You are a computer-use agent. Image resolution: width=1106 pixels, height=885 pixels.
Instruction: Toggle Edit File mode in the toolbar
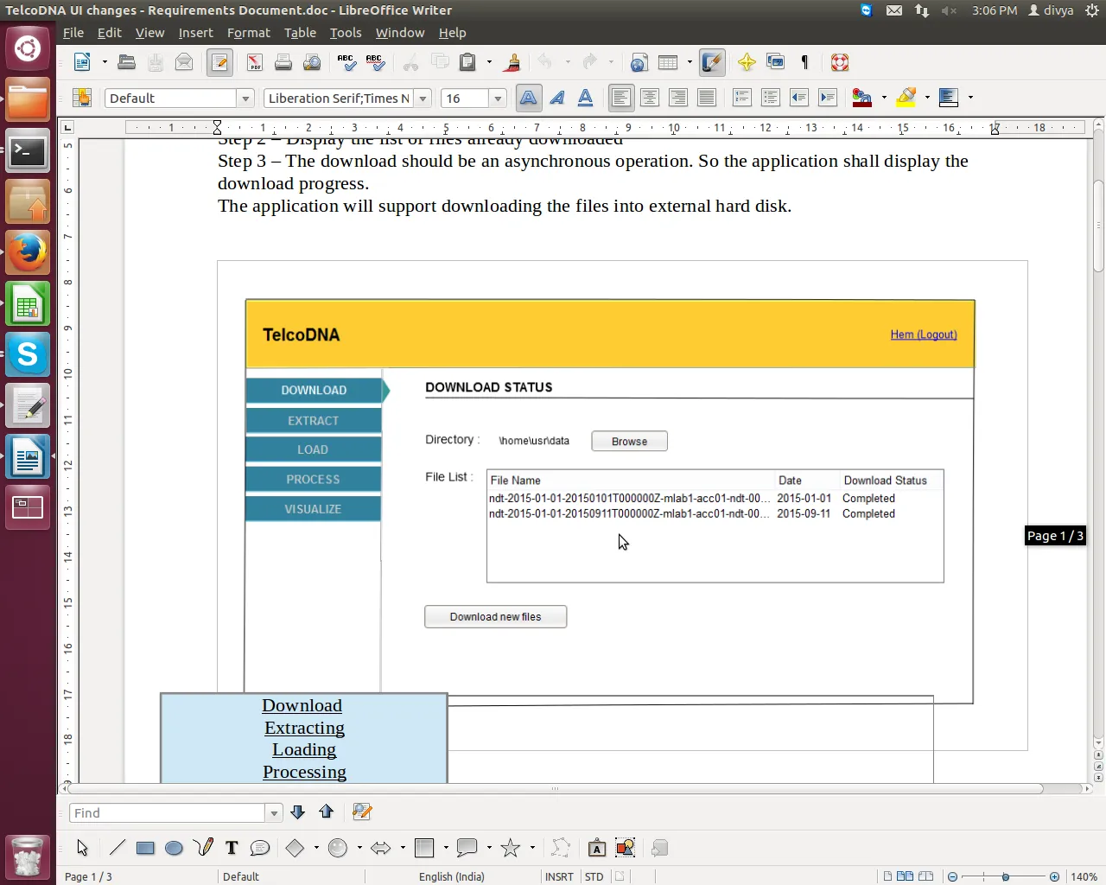tap(219, 62)
